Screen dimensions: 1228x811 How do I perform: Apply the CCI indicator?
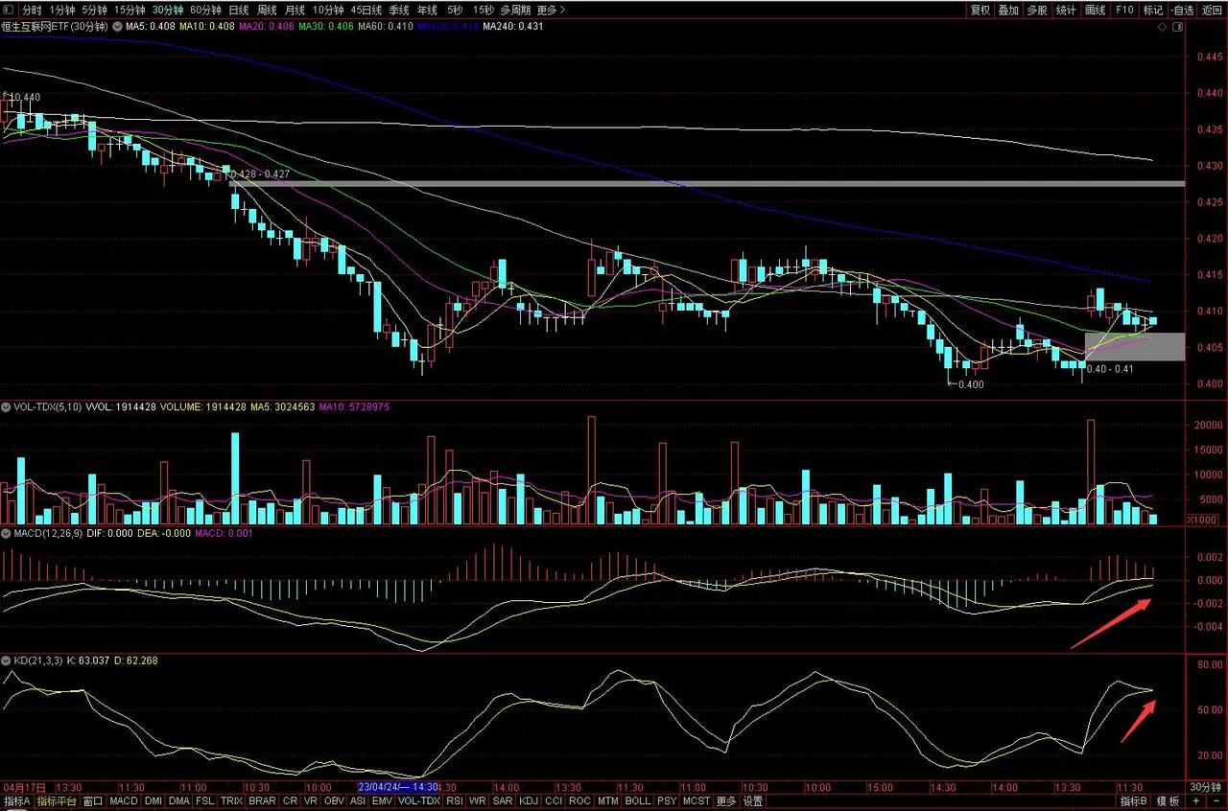tap(555, 800)
